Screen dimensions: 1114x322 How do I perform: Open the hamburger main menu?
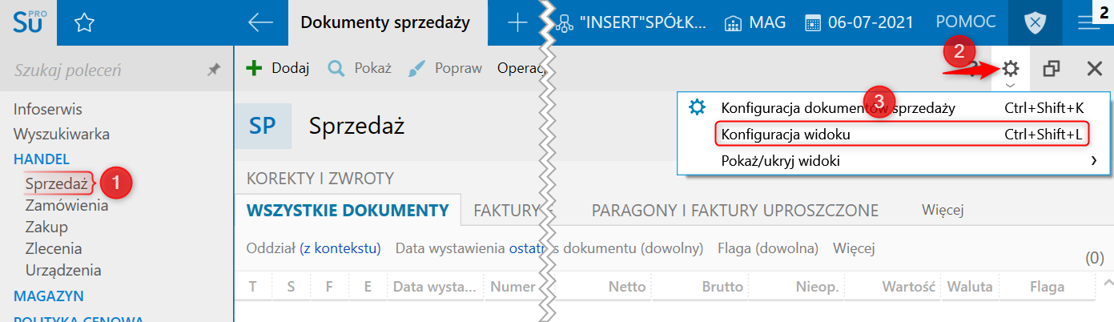(x=1088, y=23)
